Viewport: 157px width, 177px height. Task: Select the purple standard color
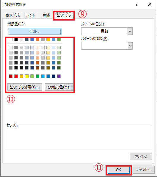[59, 76]
